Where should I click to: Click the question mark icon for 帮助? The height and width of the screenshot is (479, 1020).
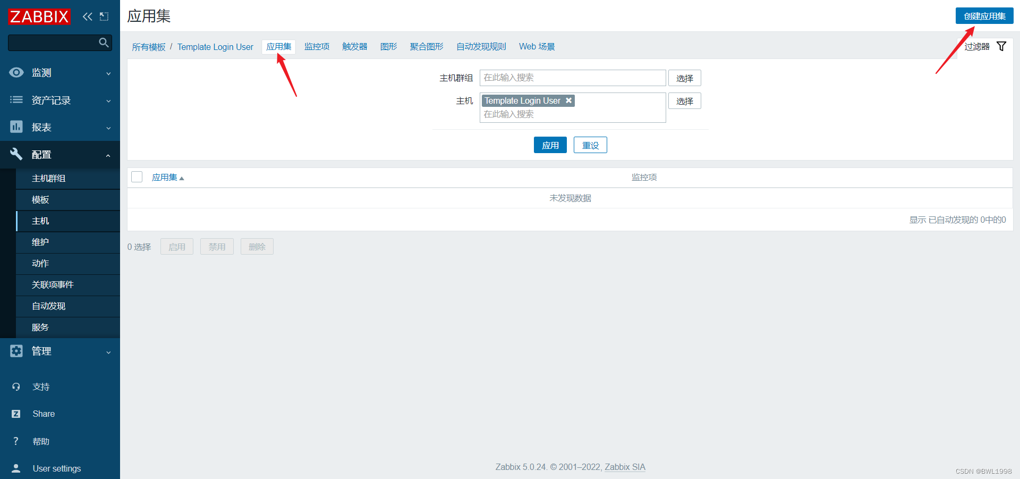tap(16, 441)
